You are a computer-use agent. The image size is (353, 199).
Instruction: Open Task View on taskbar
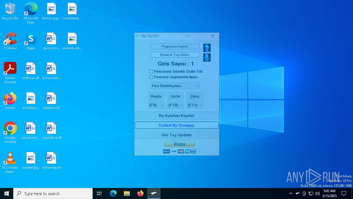[99, 193]
